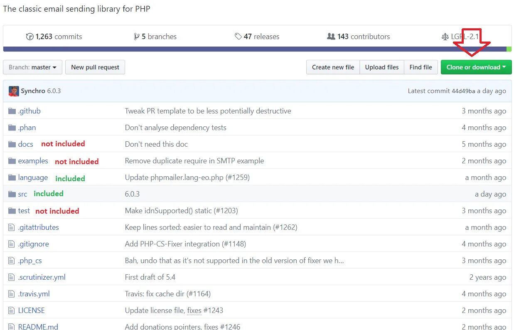
Task: Click the docs folder icon
Action: click(x=12, y=144)
